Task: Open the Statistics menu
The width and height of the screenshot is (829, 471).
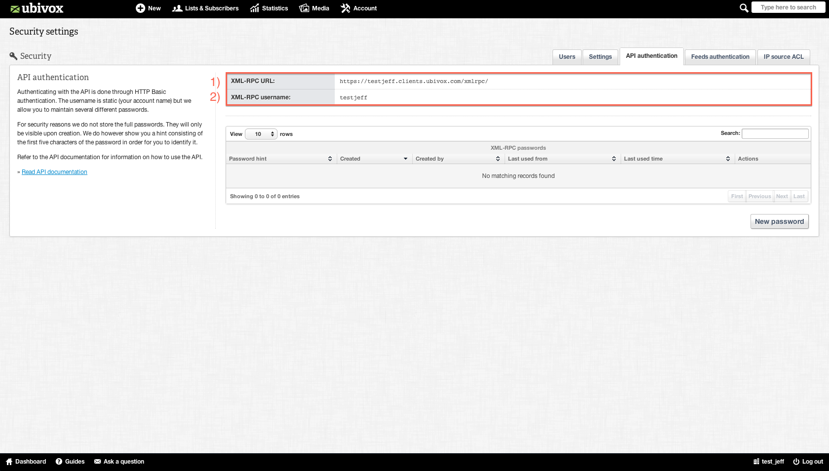Action: click(269, 8)
